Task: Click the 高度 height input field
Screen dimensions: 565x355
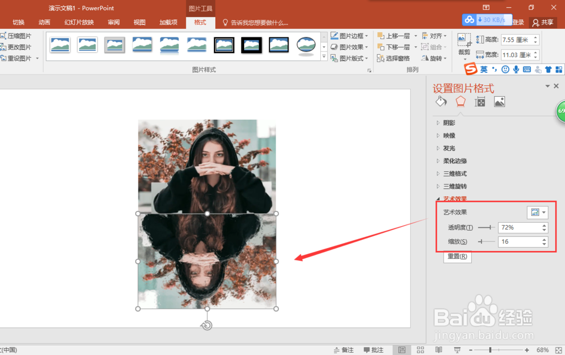Action: pos(517,40)
